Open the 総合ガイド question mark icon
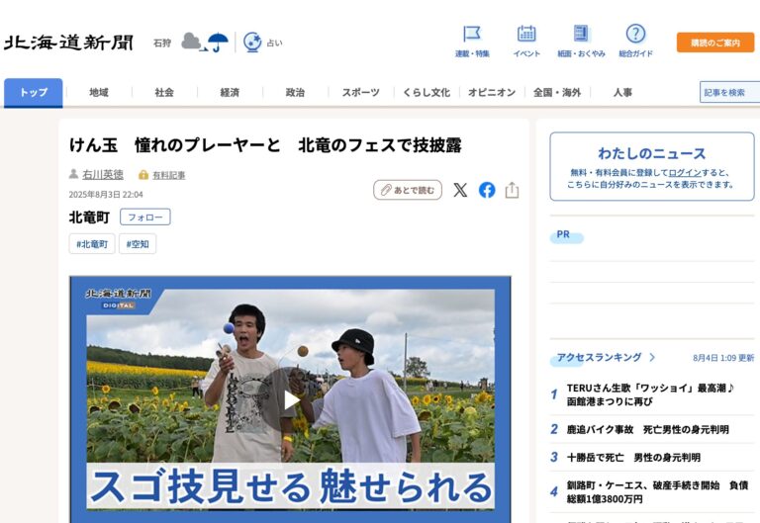The height and width of the screenshot is (523, 760). pyautogui.click(x=635, y=35)
